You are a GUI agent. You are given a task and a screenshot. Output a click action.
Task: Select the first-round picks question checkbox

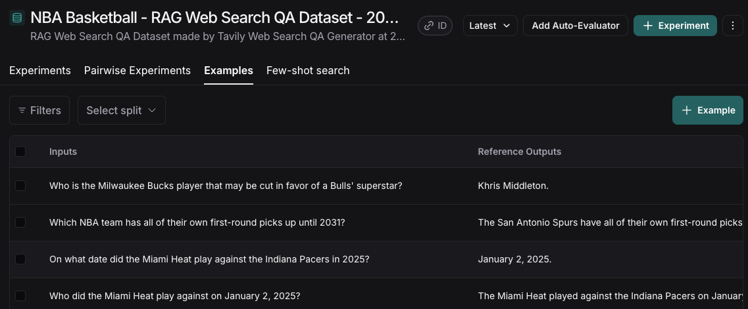(x=20, y=222)
